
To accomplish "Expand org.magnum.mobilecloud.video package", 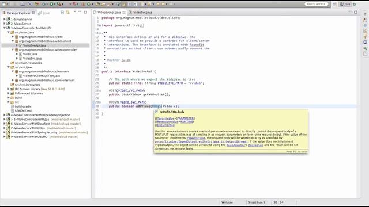I will click(13, 37).
